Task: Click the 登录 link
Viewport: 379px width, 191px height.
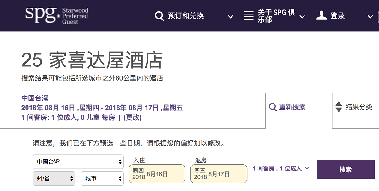Action: pos(338,16)
